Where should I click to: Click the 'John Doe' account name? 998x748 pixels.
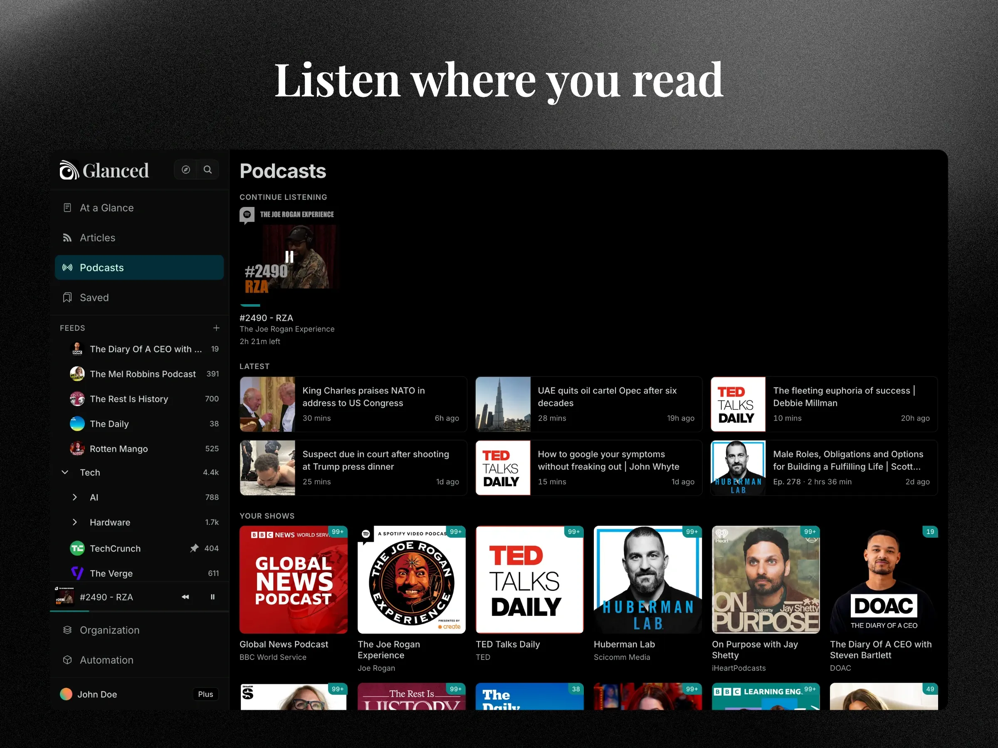point(97,694)
